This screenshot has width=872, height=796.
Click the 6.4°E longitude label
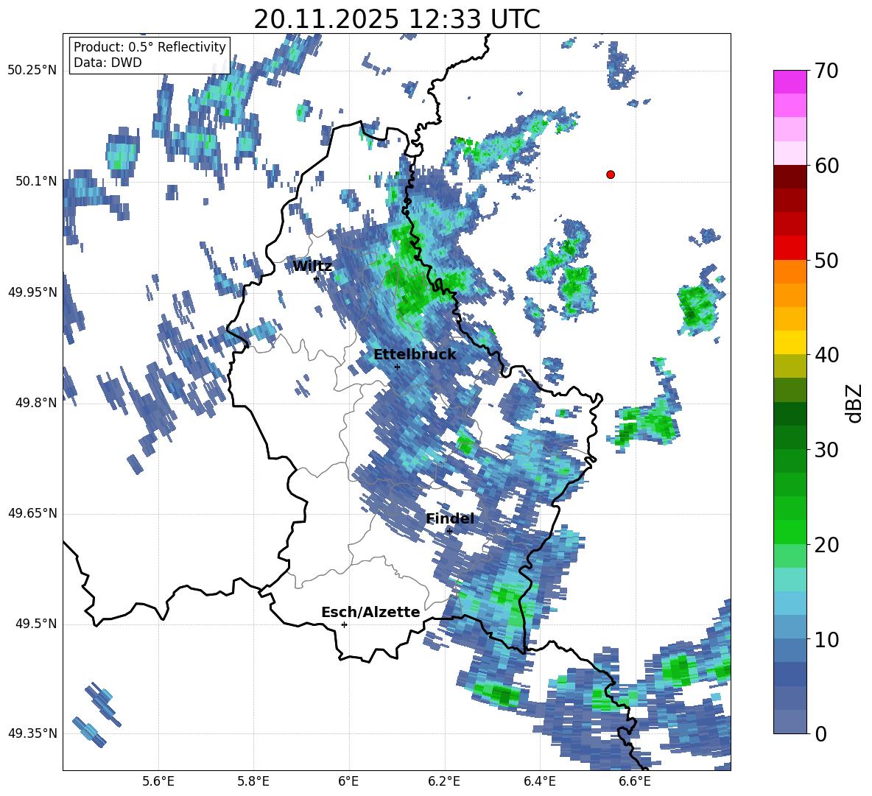click(539, 782)
